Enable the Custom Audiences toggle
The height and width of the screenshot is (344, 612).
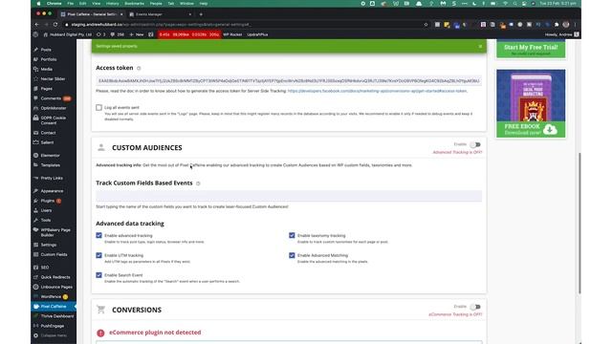pyautogui.click(x=475, y=144)
